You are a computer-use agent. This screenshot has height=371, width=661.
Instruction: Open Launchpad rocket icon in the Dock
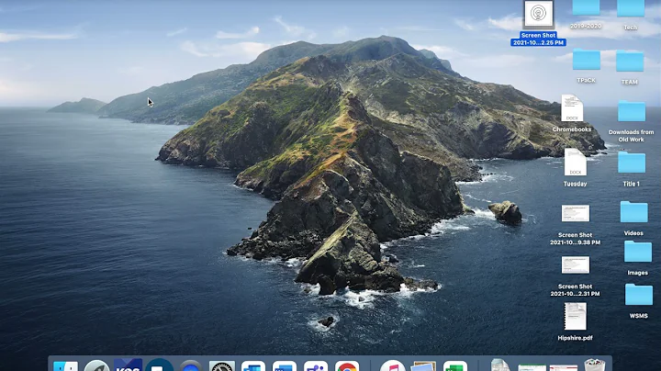tap(97, 365)
